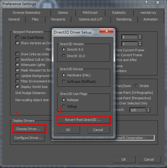Select Release use flag
The image size is (167, 168).
(64, 100)
